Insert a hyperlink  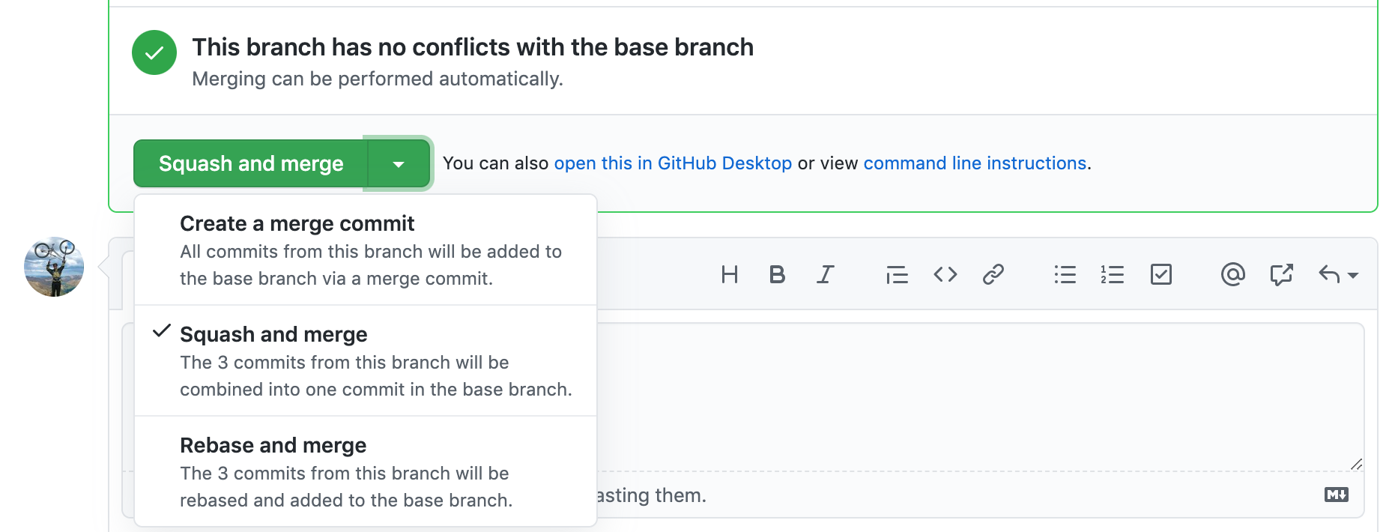point(993,274)
